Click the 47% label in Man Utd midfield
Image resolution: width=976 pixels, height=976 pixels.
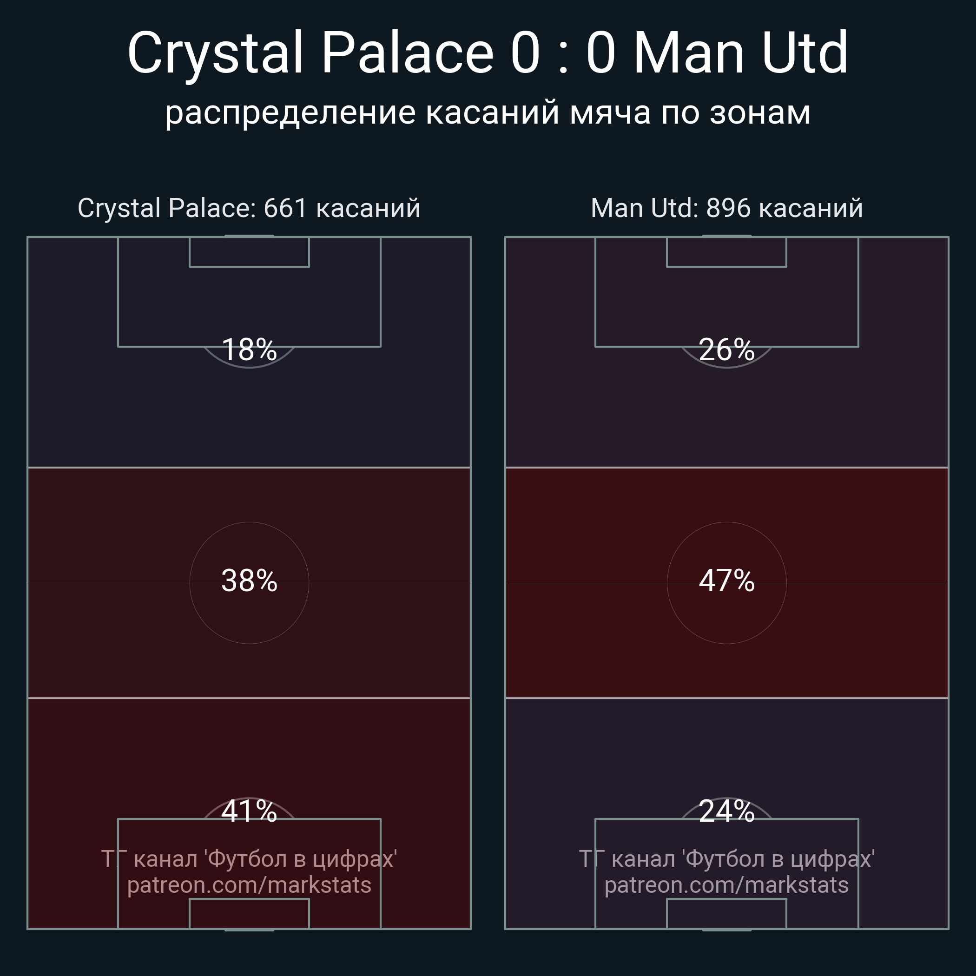coord(726,580)
